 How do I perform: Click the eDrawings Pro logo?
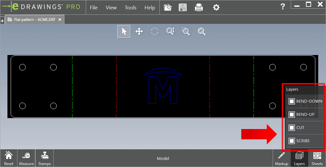coord(41,7)
